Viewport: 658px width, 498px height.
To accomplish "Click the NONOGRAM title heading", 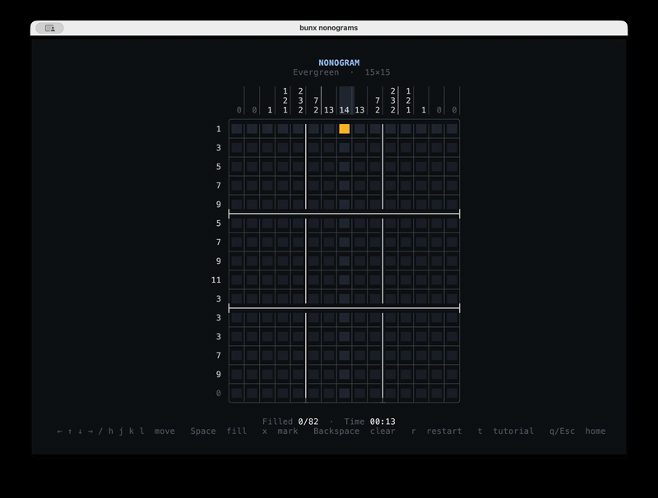I will (x=339, y=63).
